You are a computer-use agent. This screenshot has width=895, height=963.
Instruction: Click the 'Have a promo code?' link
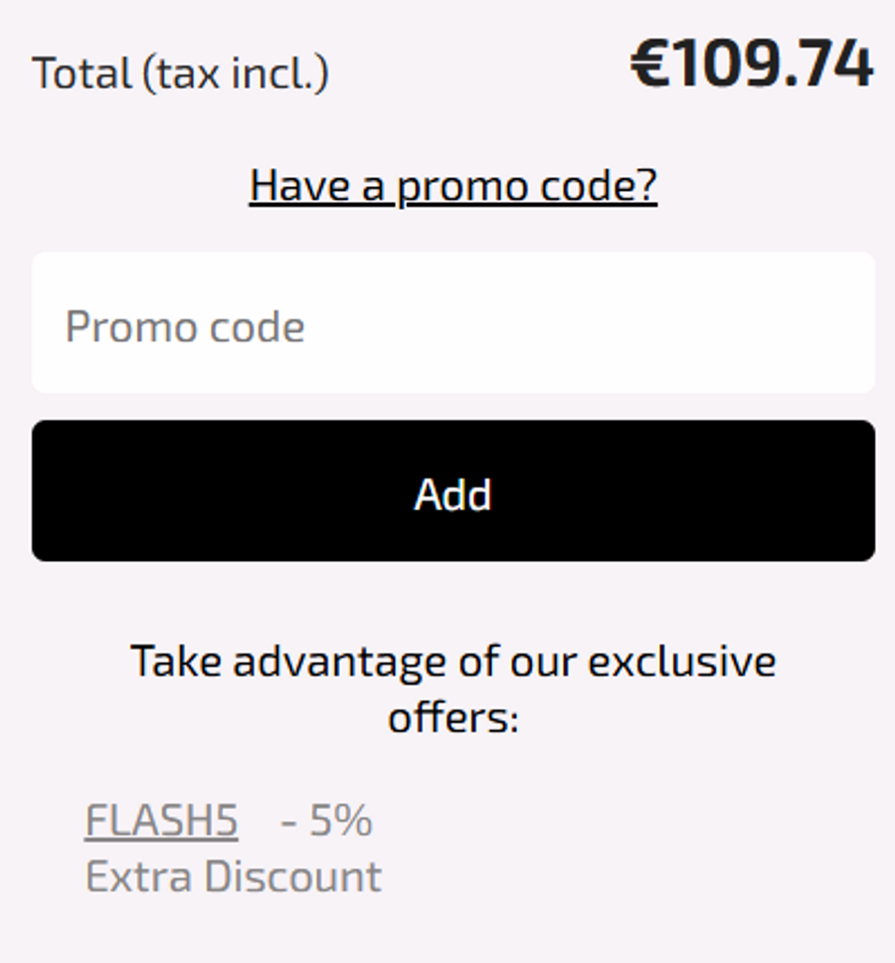(452, 186)
